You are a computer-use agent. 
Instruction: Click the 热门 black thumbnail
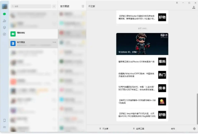(162, 75)
